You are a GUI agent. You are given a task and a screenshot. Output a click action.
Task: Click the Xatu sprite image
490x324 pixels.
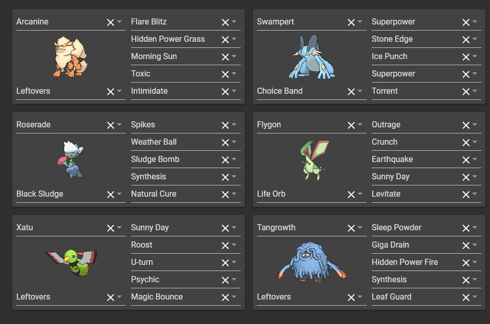pyautogui.click(x=71, y=262)
